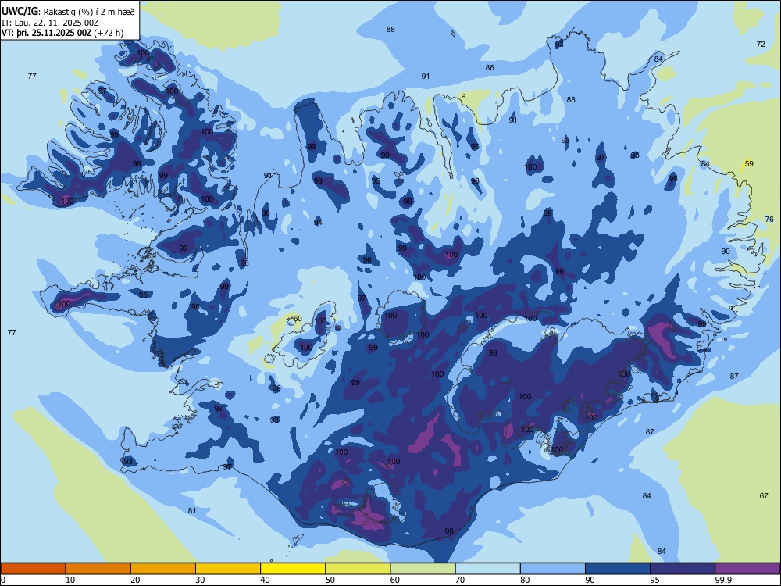Select the purple legend swatch above 99.9
This screenshot has height=586, width=781.
[747, 569]
